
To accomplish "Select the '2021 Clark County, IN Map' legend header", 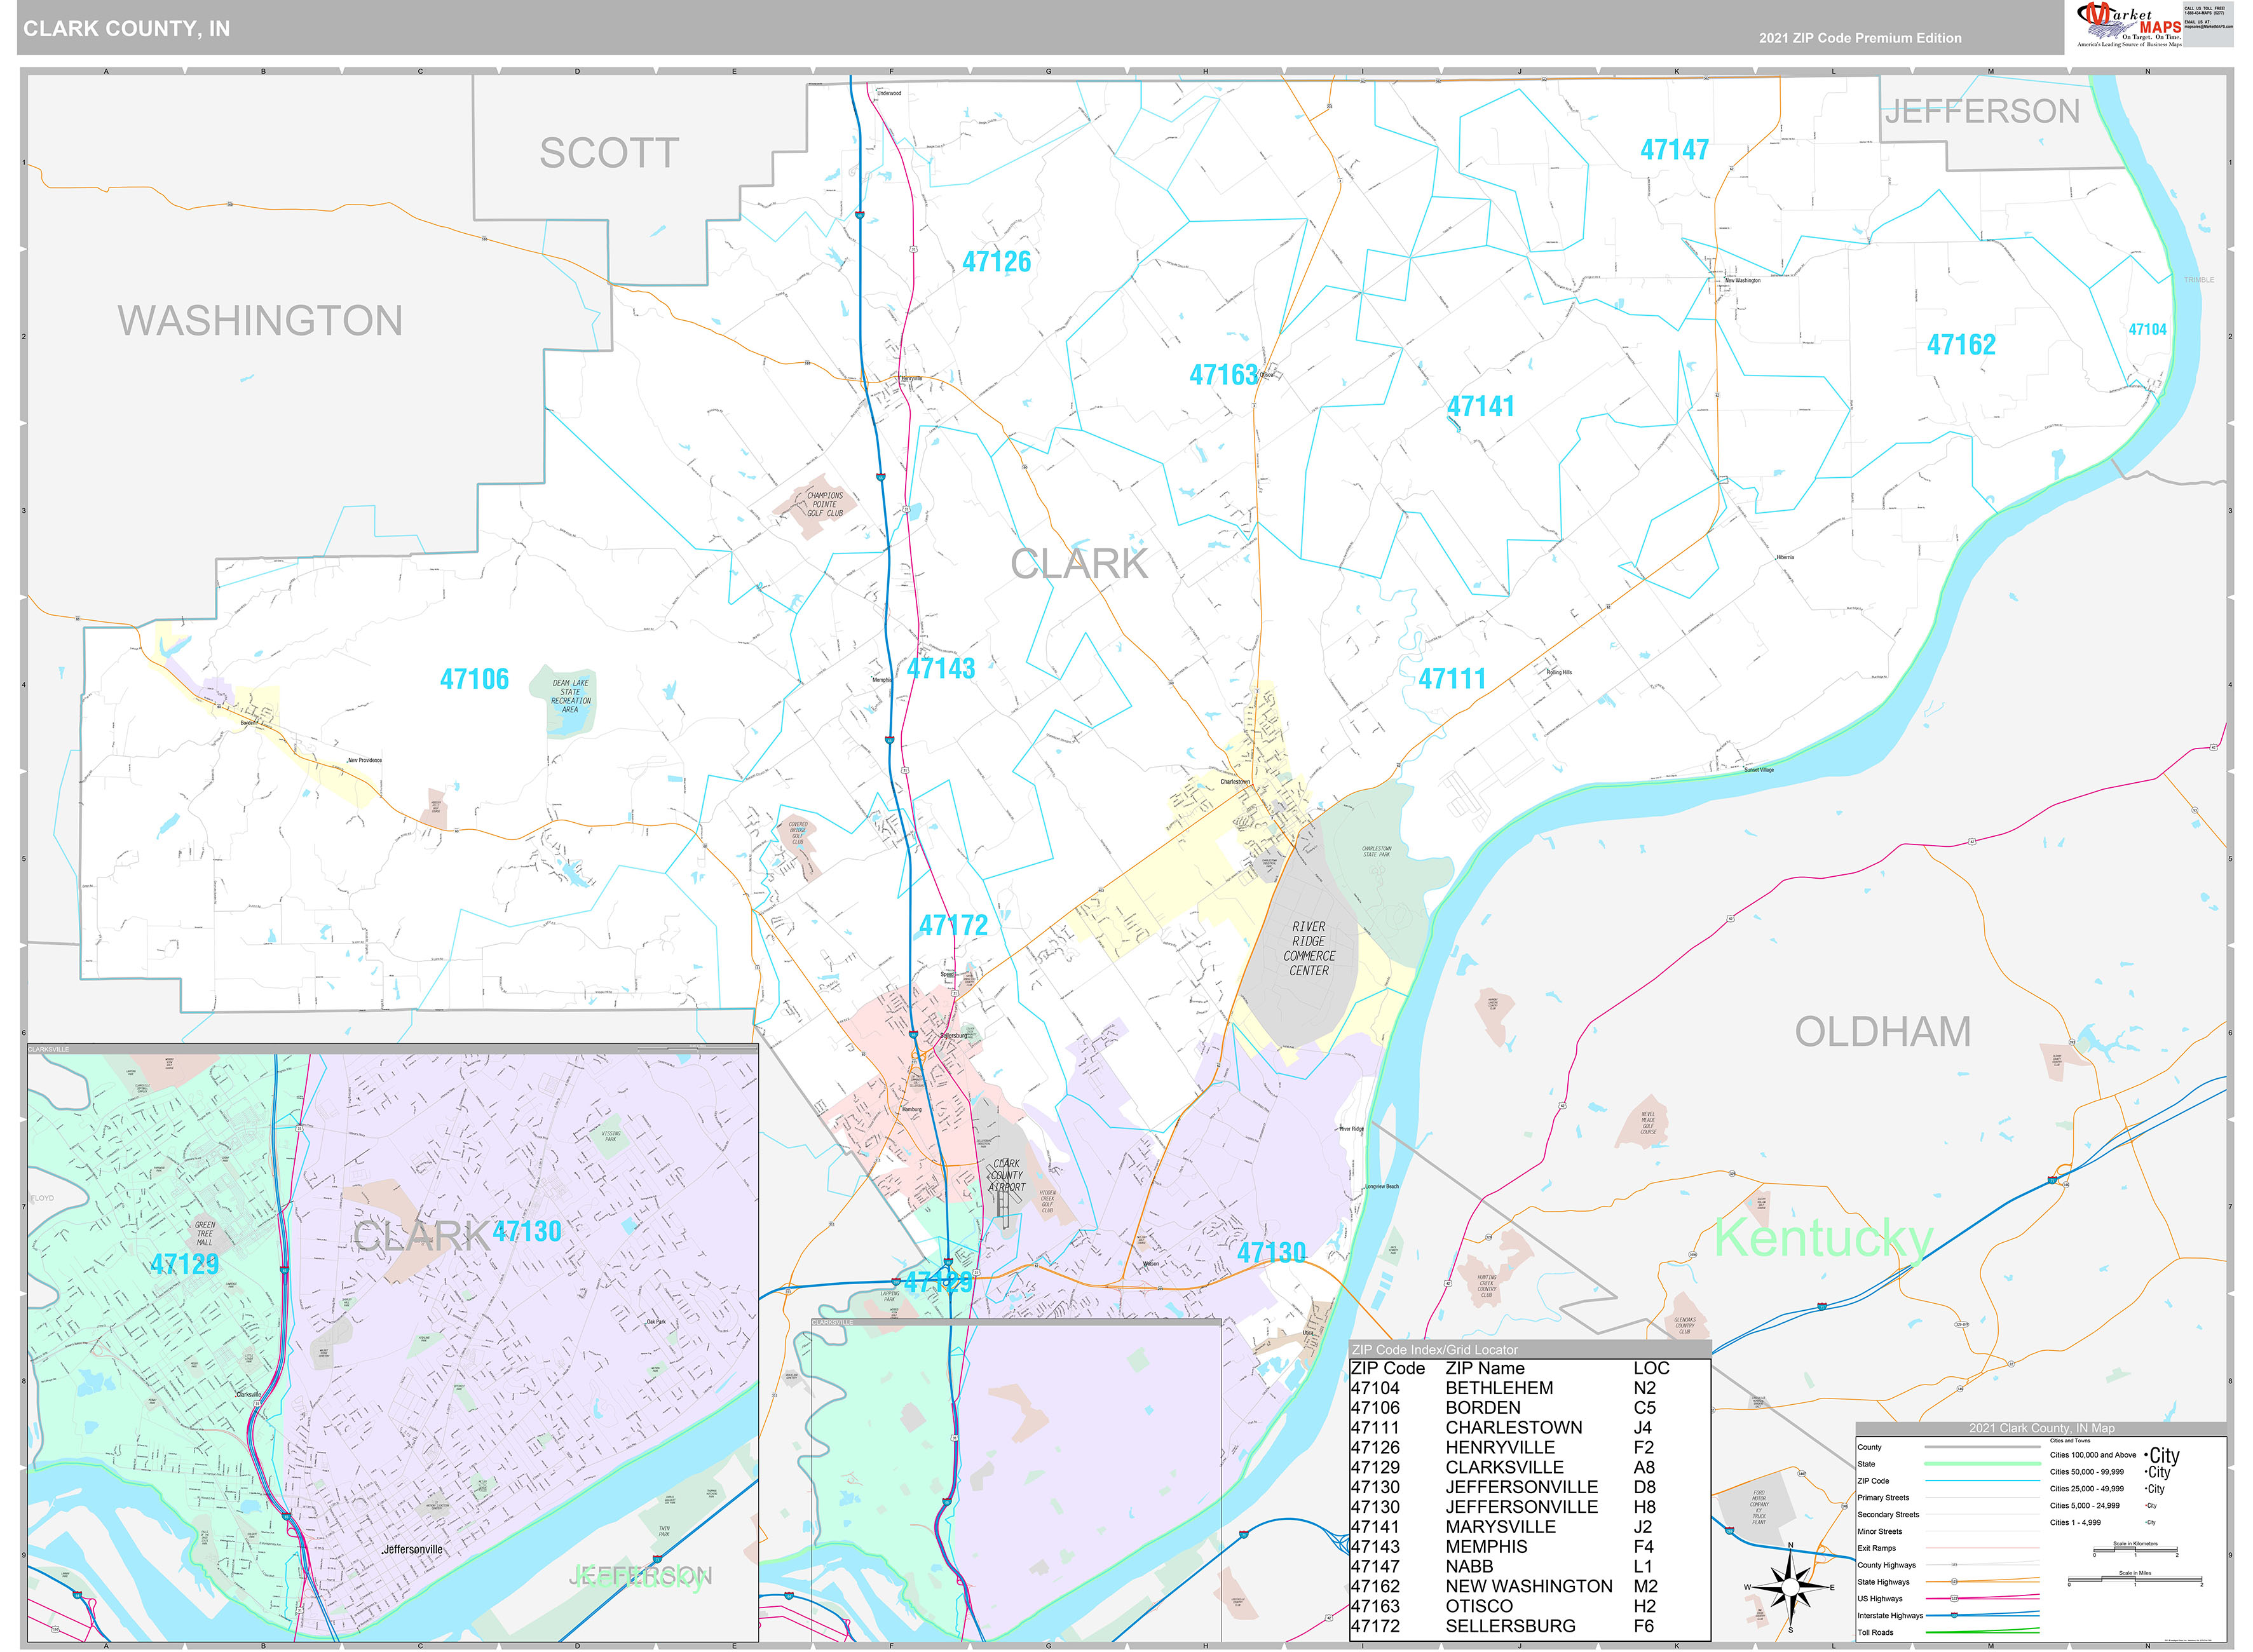I will (x=2042, y=1428).
